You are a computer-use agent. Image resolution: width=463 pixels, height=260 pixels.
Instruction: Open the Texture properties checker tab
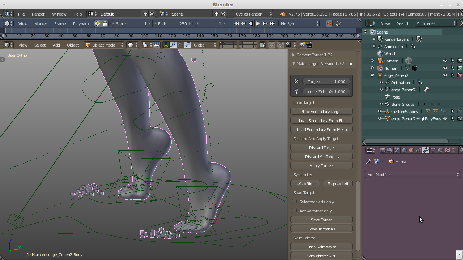point(447,150)
